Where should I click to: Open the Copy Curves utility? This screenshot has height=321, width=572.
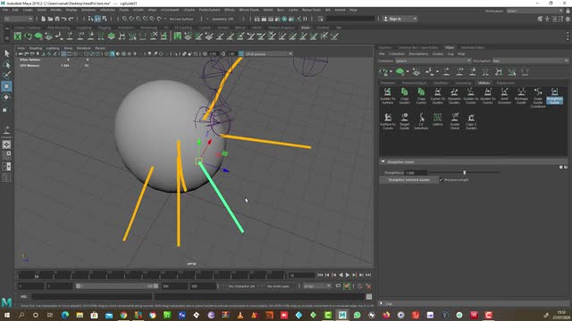coord(421,95)
